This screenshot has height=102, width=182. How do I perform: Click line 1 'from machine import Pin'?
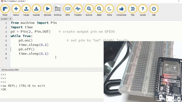tap(34, 23)
